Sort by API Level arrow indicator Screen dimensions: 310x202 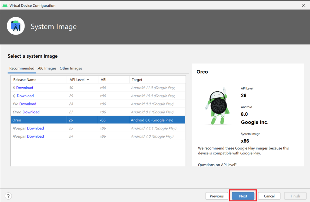coord(88,79)
